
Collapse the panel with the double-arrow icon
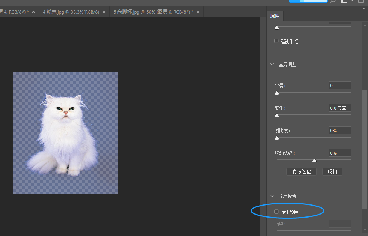364,9
